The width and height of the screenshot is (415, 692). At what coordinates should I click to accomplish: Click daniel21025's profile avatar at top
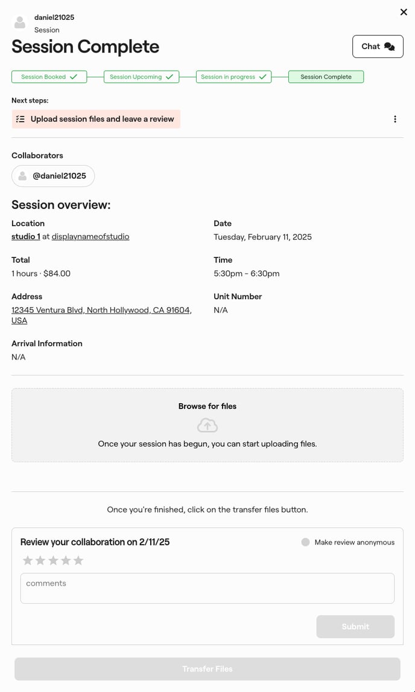click(x=21, y=24)
